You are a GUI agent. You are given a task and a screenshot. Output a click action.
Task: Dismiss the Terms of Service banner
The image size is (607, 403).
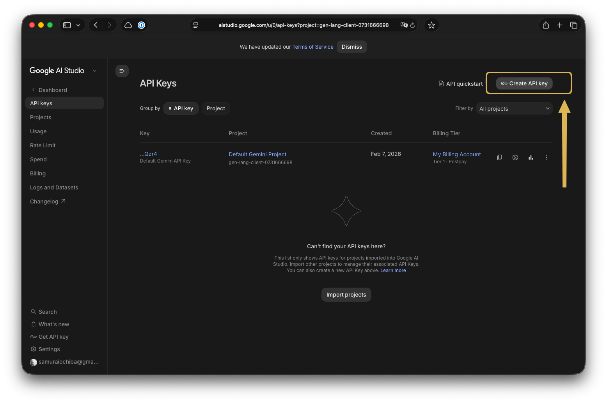coord(352,47)
